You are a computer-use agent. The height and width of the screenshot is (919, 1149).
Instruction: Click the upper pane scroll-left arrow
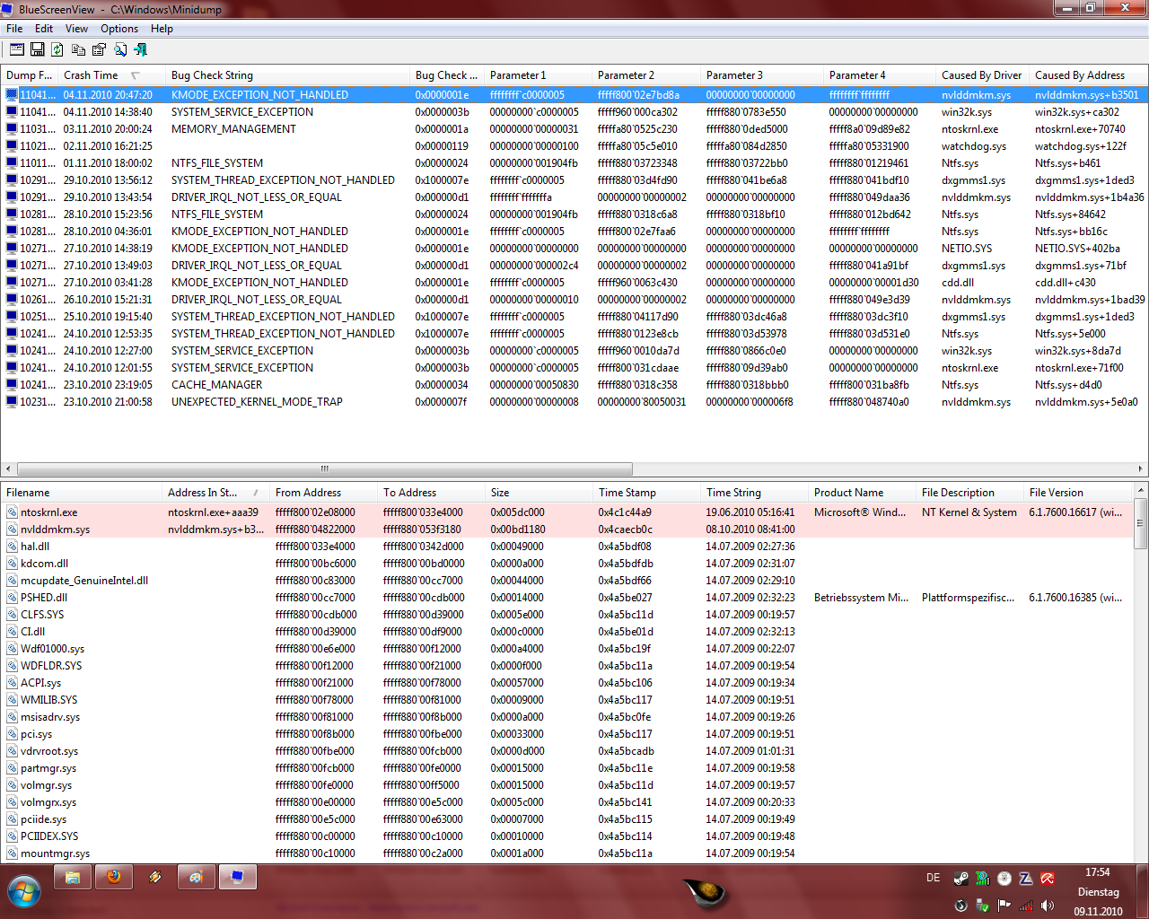coord(8,468)
